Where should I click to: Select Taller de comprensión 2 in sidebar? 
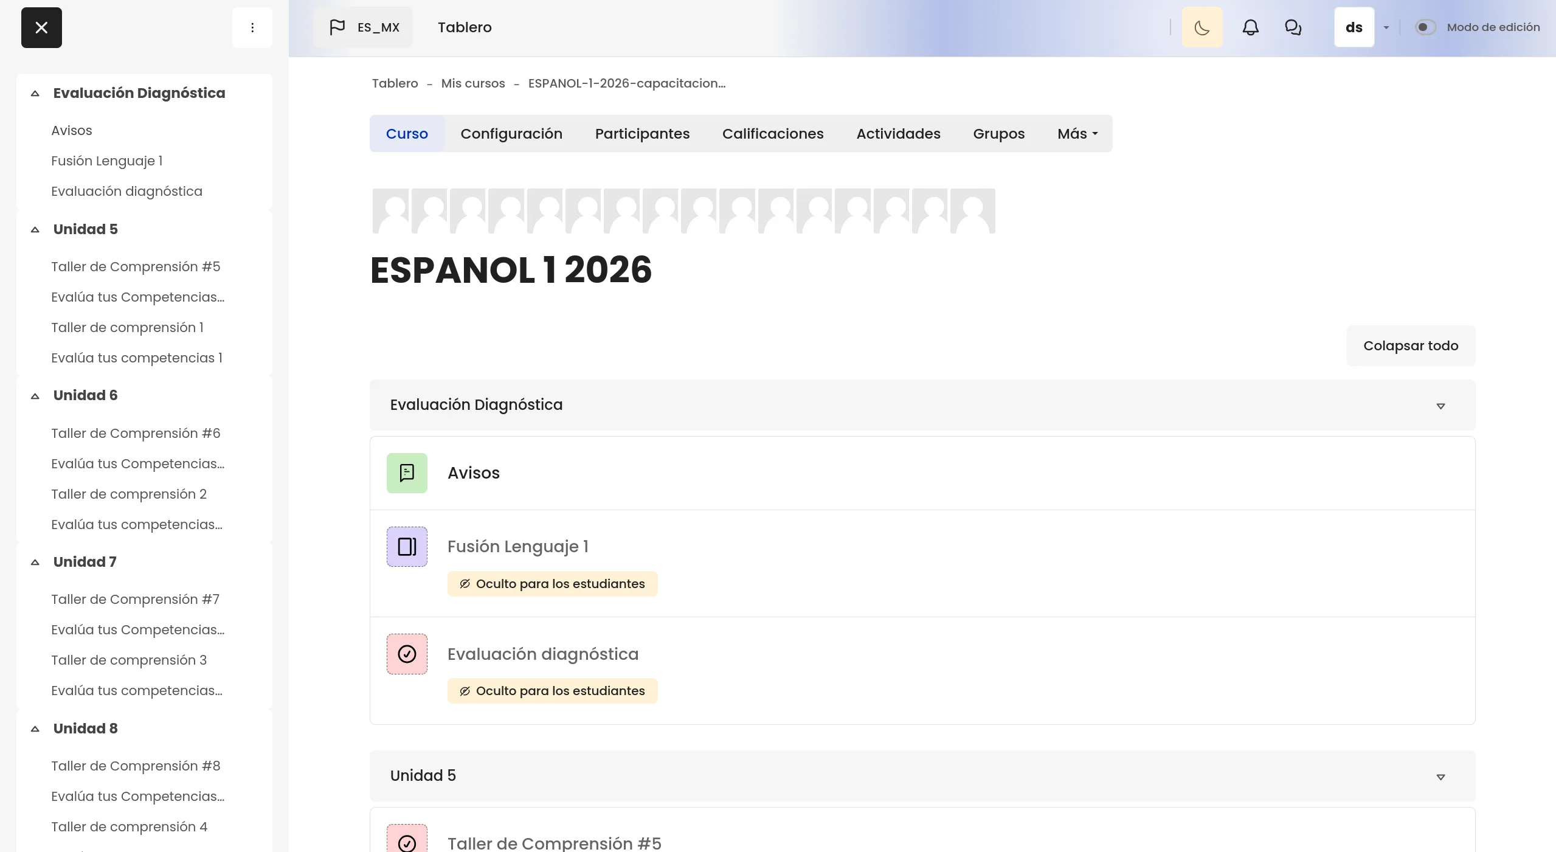click(129, 494)
